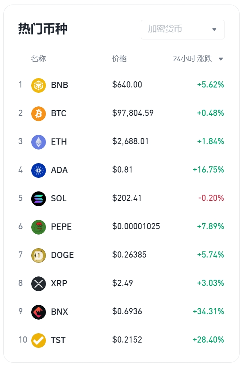This screenshot has height=366, width=243.
Task: Click the 热门币种 heading
Action: coord(43,29)
